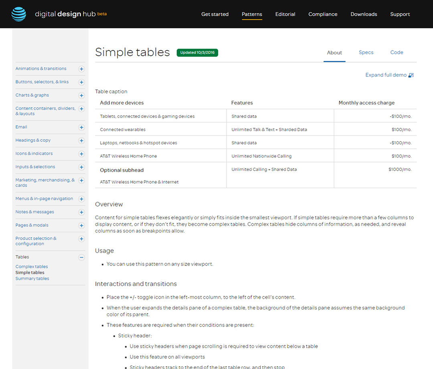Click the AT&T Wireless Home Phone cell

pos(128,156)
